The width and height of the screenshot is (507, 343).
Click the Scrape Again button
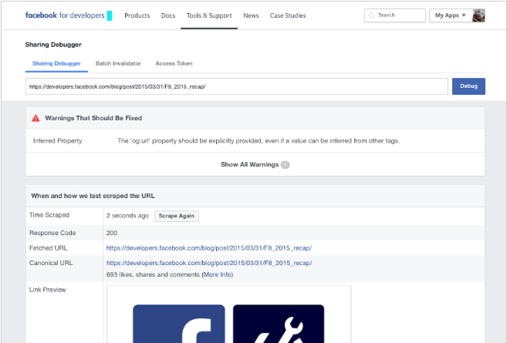pyautogui.click(x=177, y=216)
